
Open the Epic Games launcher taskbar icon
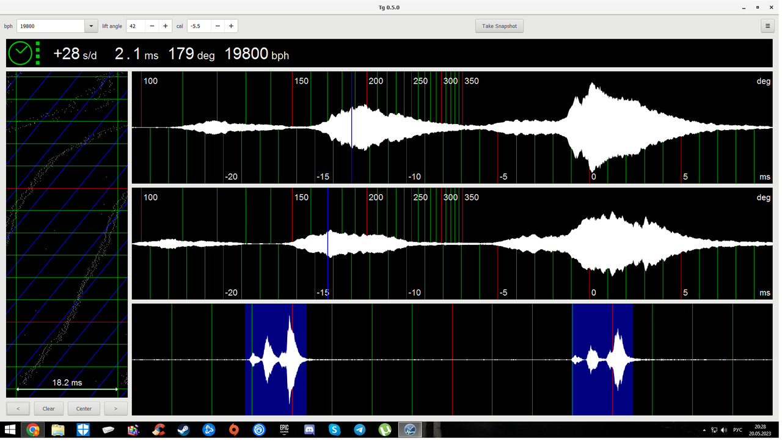(x=284, y=430)
